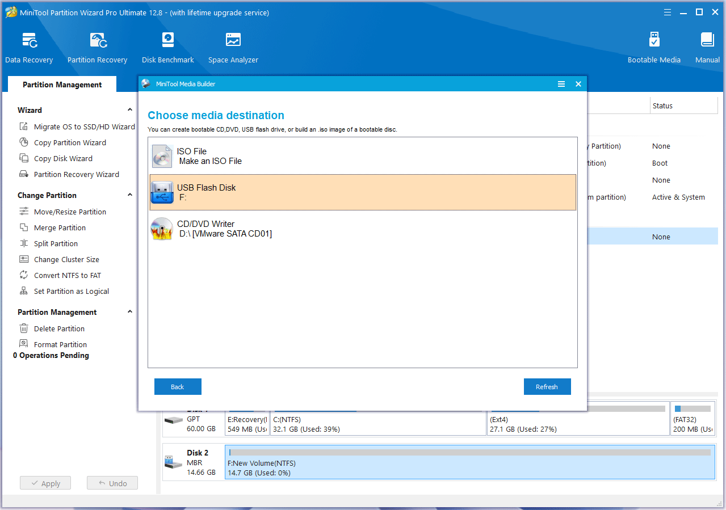The image size is (726, 510).
Task: Open the Data Recovery tool
Action: [x=29, y=48]
